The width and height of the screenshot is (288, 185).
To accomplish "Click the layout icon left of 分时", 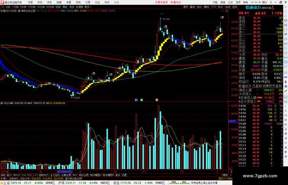I will pos(2,7).
